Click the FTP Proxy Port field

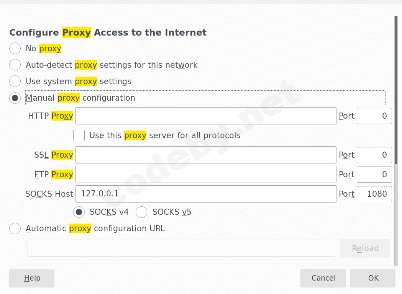(x=374, y=175)
